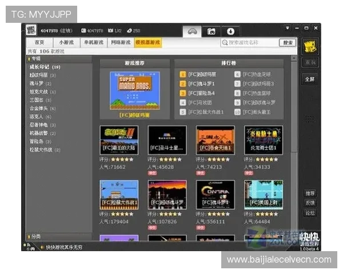Open [FC]魂斗罗1 in ranking list

coord(201,84)
